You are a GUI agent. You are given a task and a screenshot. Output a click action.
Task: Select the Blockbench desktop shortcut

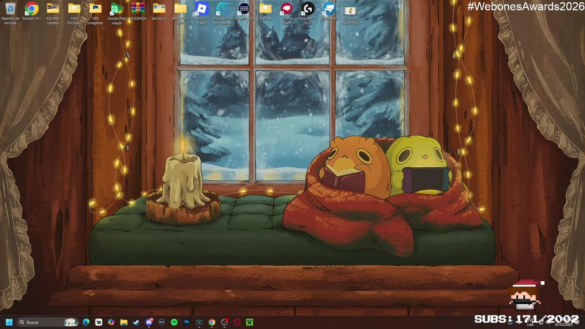tap(329, 12)
